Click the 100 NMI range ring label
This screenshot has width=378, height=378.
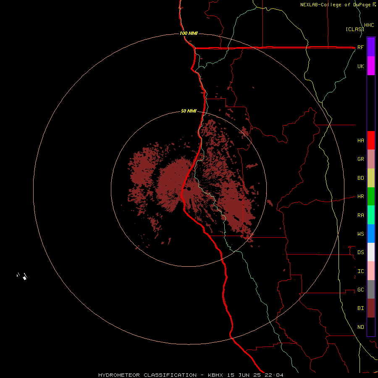click(x=189, y=33)
